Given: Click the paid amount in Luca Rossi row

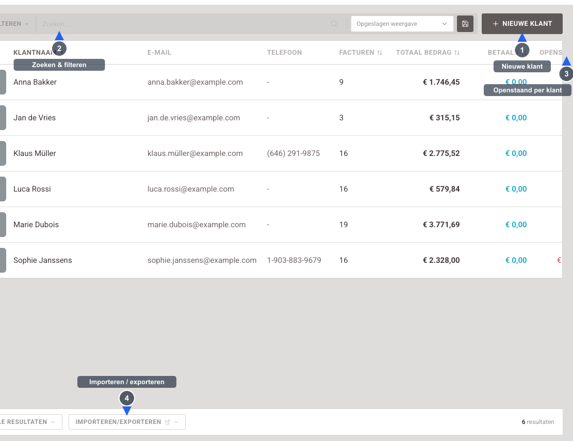Looking at the screenshot, I should point(516,189).
